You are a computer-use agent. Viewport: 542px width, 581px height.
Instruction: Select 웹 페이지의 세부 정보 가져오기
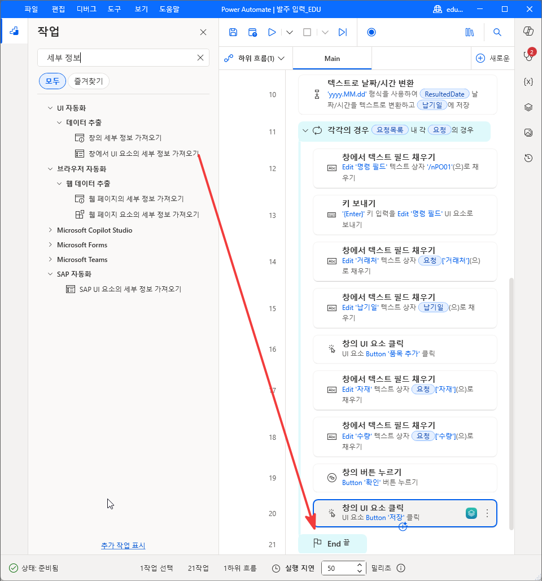130,199
